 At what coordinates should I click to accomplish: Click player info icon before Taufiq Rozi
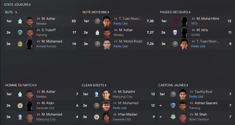191,92
